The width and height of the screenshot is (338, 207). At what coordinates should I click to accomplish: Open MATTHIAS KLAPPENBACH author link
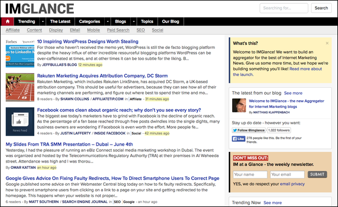pos(272,112)
